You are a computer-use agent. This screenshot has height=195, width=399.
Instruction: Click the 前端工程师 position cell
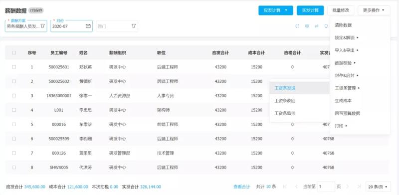coord(168,125)
